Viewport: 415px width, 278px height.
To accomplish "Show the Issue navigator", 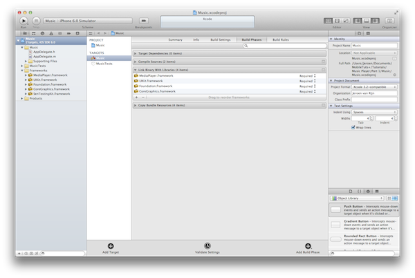I will 51,33.
